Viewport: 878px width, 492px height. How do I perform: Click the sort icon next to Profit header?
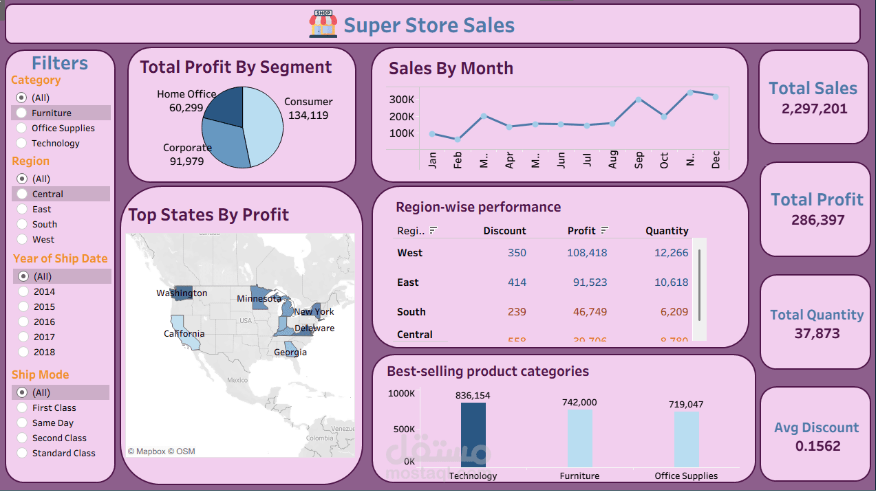click(603, 230)
